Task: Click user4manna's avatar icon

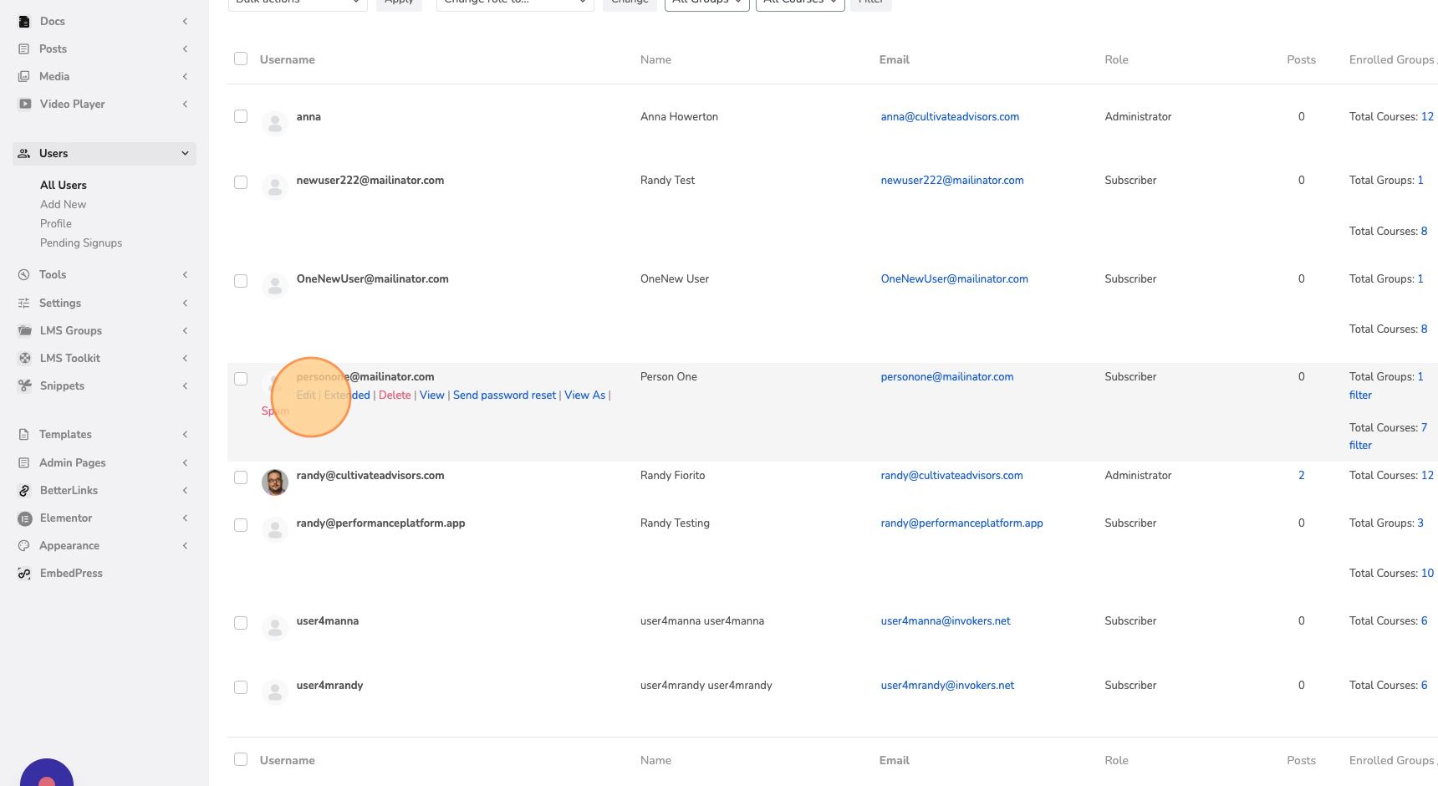Action: coord(275,628)
